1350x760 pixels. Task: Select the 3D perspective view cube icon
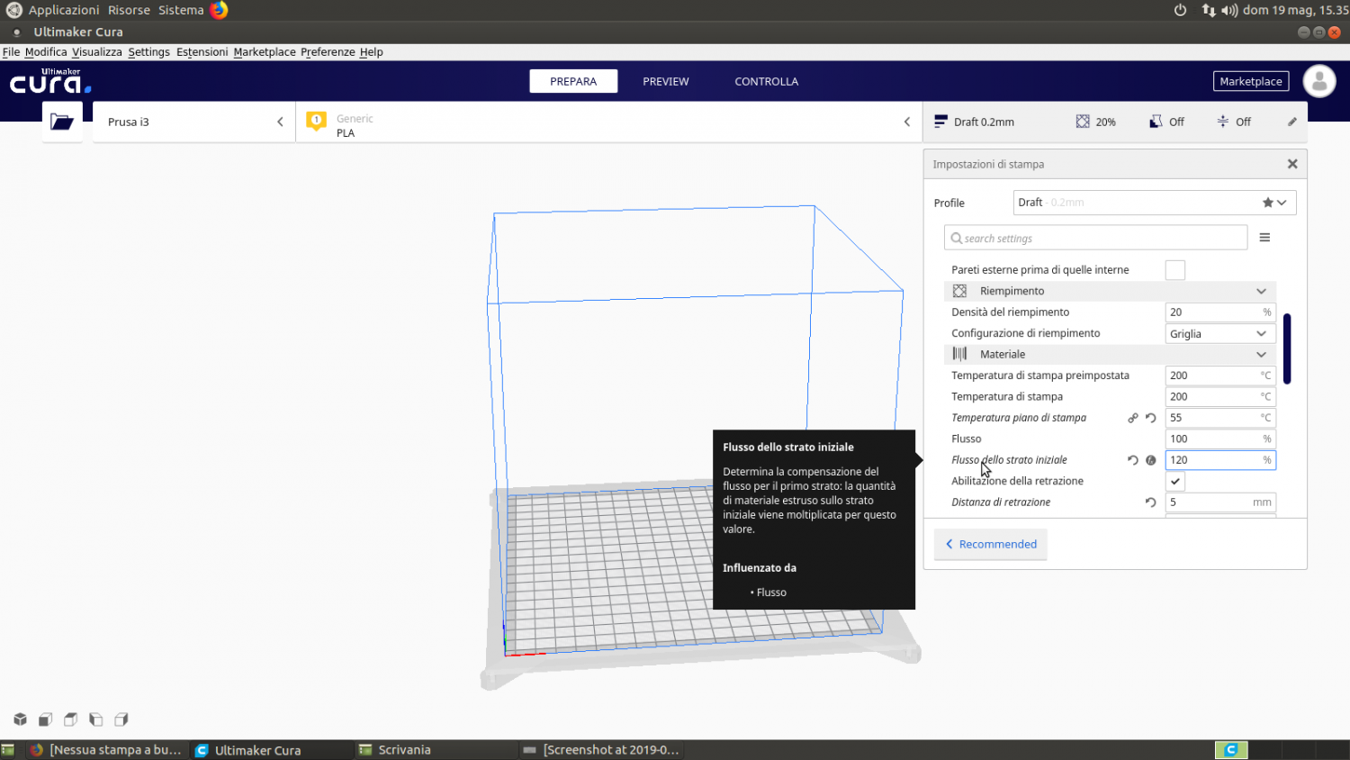point(20,719)
